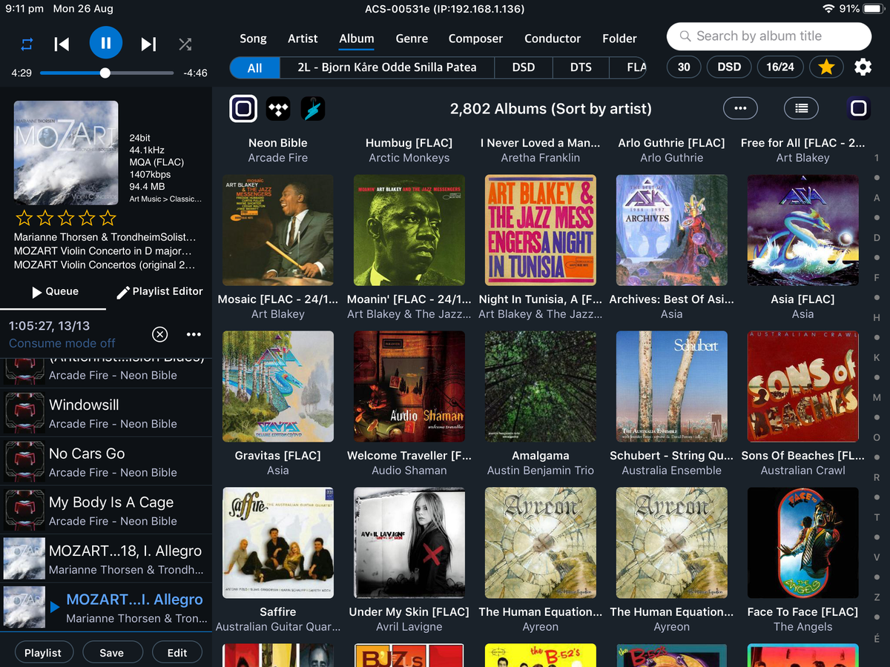Switch to the Composer tab
Screen dimensions: 890x667
pyautogui.click(x=475, y=39)
